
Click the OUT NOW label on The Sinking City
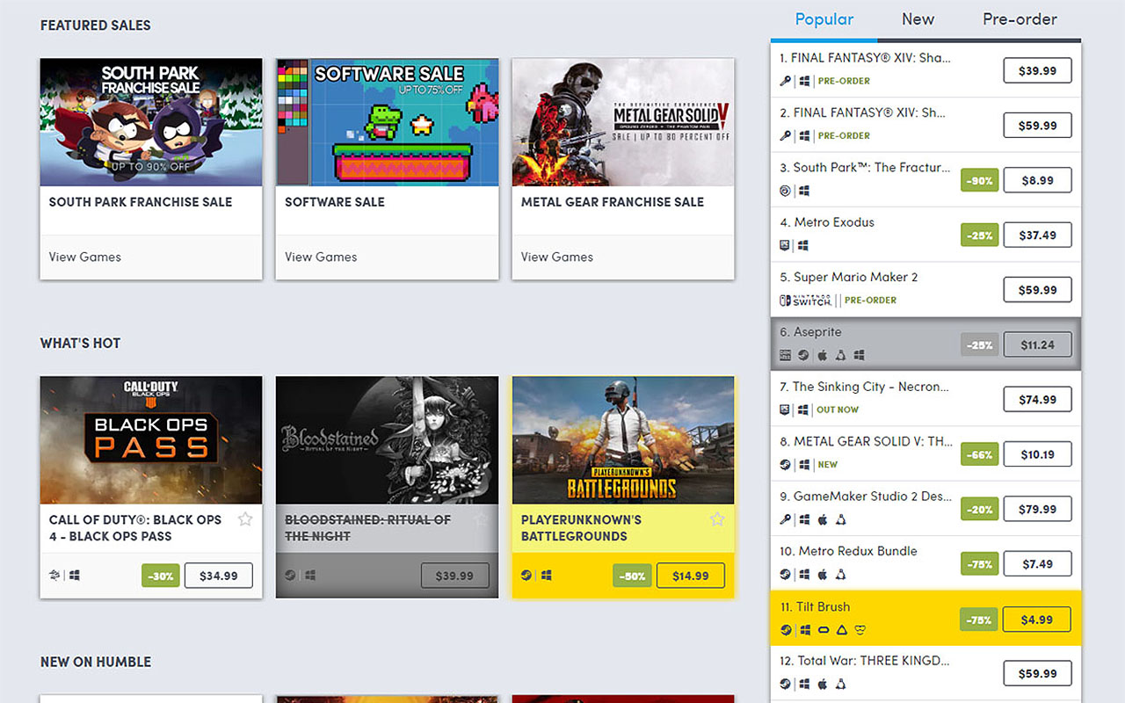point(838,409)
